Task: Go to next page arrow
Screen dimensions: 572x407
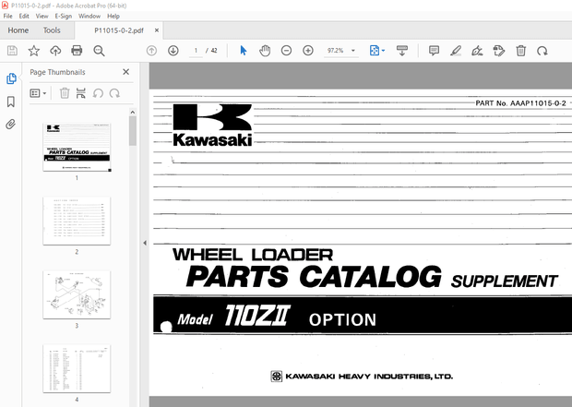Action: click(173, 50)
